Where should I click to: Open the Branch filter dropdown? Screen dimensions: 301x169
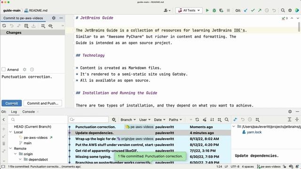coord(128,120)
